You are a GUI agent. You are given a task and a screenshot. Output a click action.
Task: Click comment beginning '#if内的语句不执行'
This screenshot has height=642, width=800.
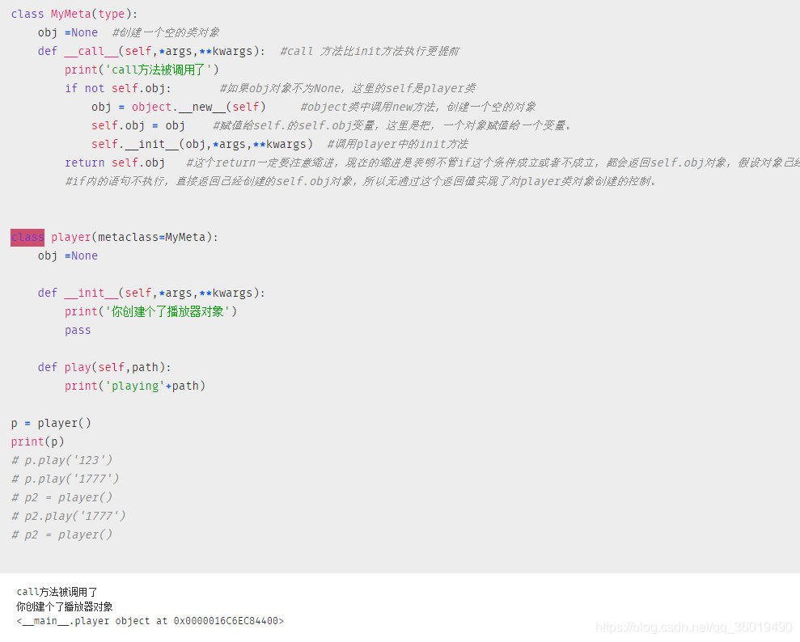361,182
